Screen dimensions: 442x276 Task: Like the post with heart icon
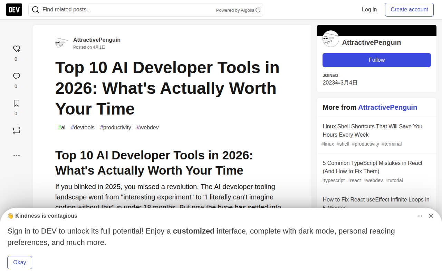[16, 49]
